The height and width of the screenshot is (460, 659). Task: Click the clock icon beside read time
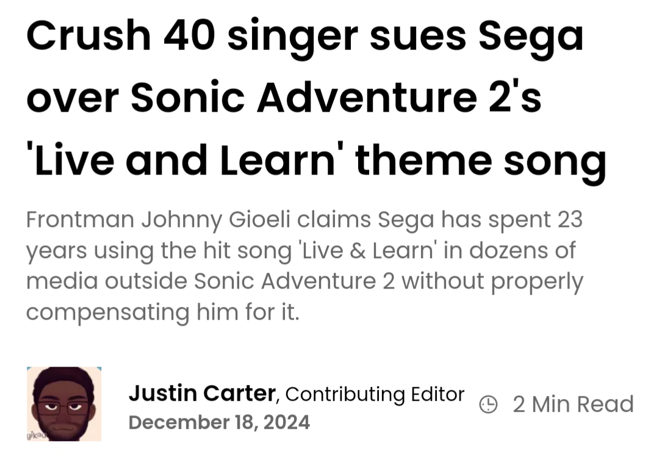coord(488,404)
